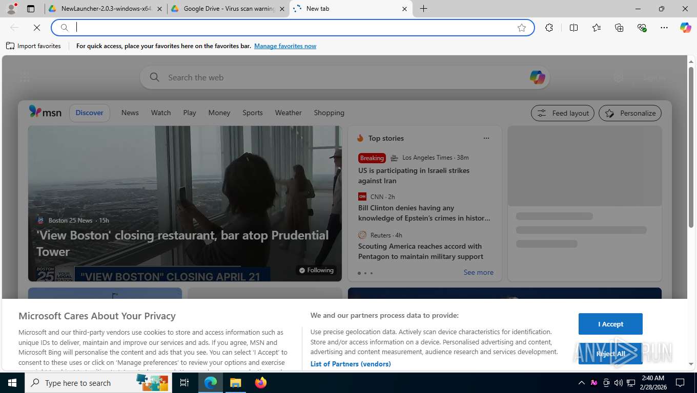Open the Weather section
Image resolution: width=697 pixels, height=393 pixels.
[289, 113]
